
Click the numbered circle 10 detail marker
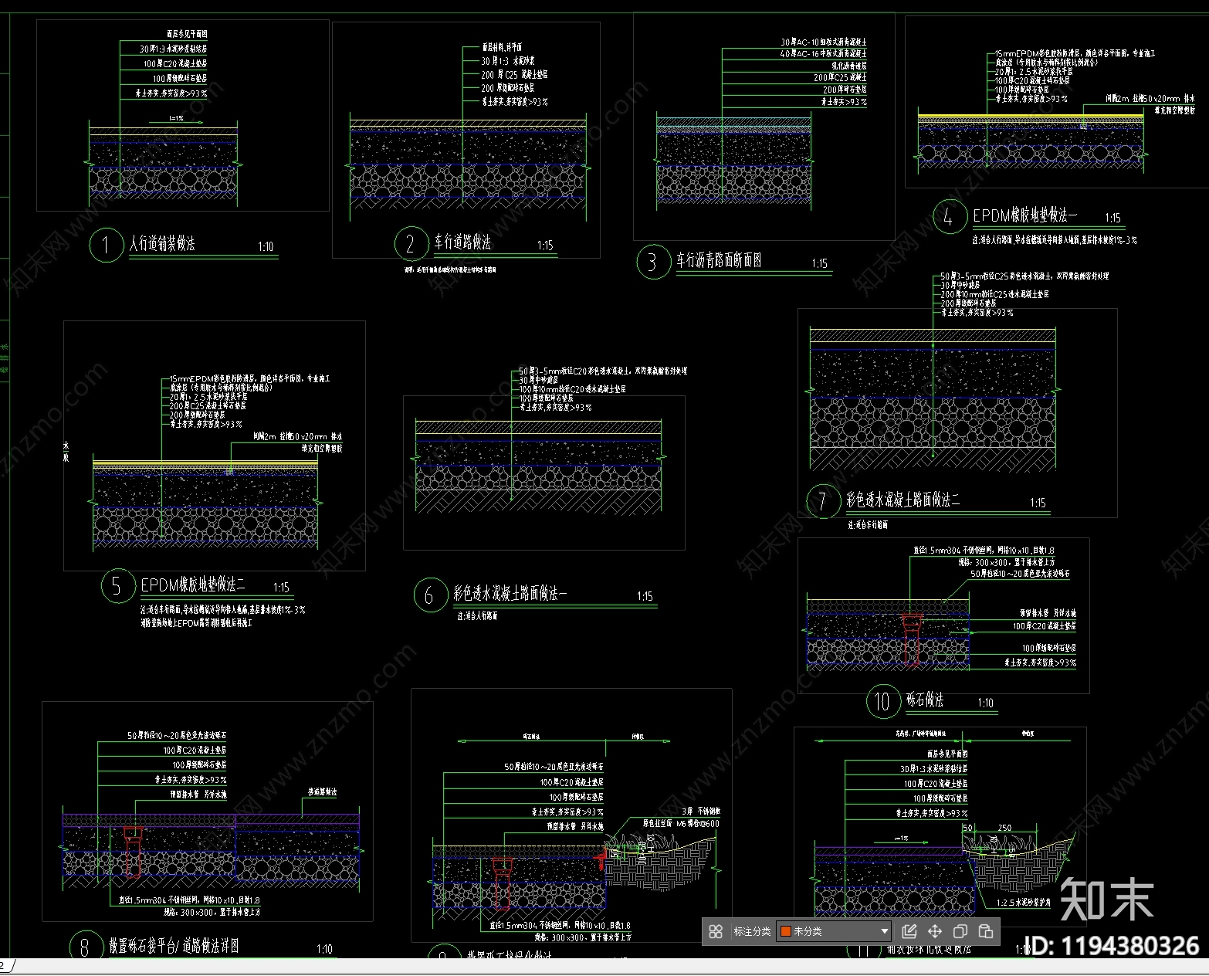click(x=882, y=701)
